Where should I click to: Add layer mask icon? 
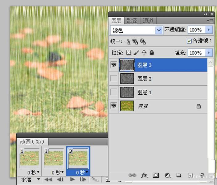click(156, 175)
